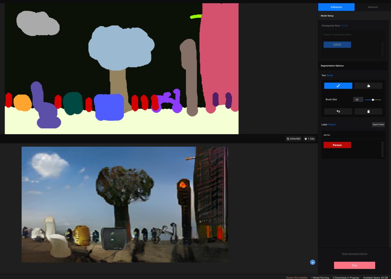Stop the running model
This screenshot has width=391, height=279.
coord(354,265)
